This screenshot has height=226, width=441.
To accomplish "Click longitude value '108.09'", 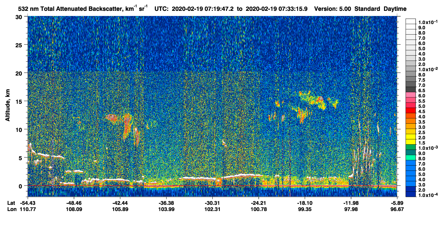I will pos(74,209).
